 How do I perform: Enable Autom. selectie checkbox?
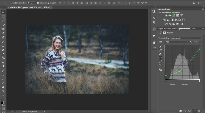[x=12, y=3]
